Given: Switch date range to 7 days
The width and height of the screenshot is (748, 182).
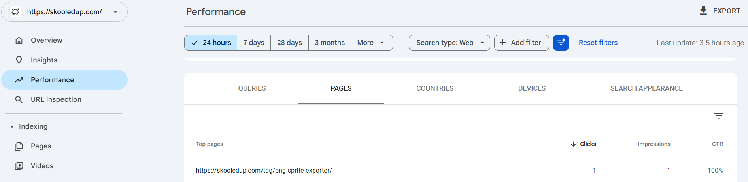Looking at the screenshot, I should [254, 43].
